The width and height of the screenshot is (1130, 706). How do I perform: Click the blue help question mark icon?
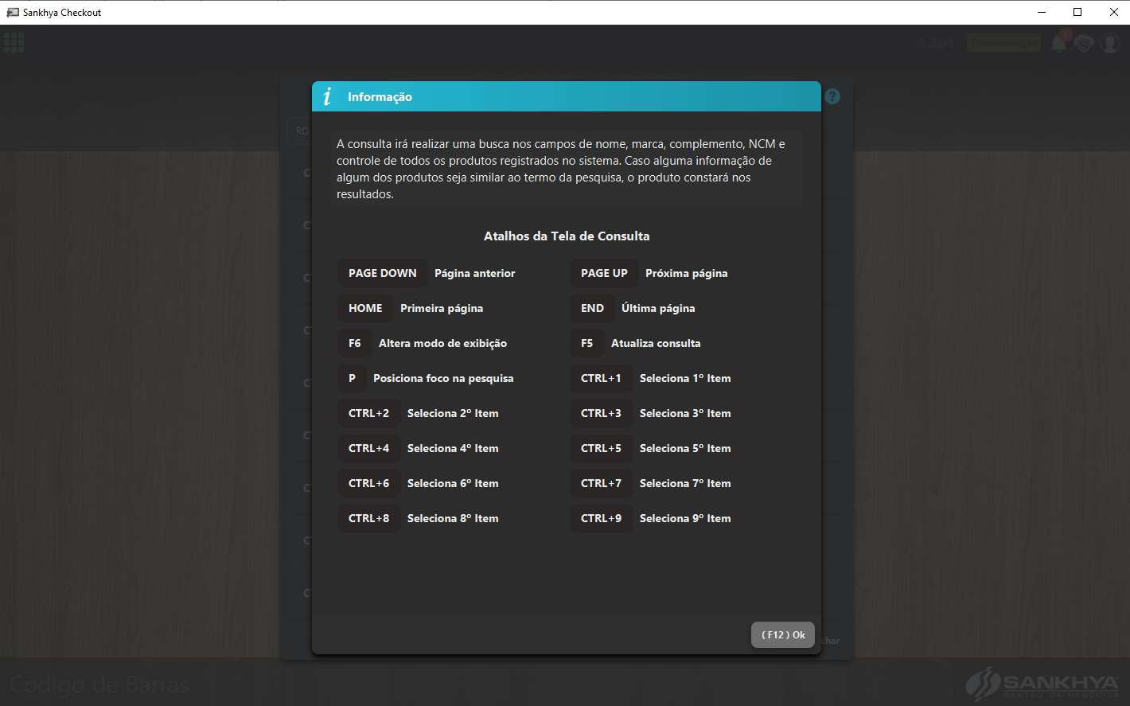click(832, 96)
